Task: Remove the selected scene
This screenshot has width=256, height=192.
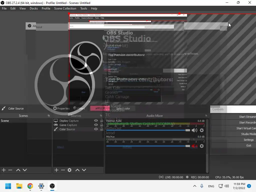Action: (x=10, y=170)
